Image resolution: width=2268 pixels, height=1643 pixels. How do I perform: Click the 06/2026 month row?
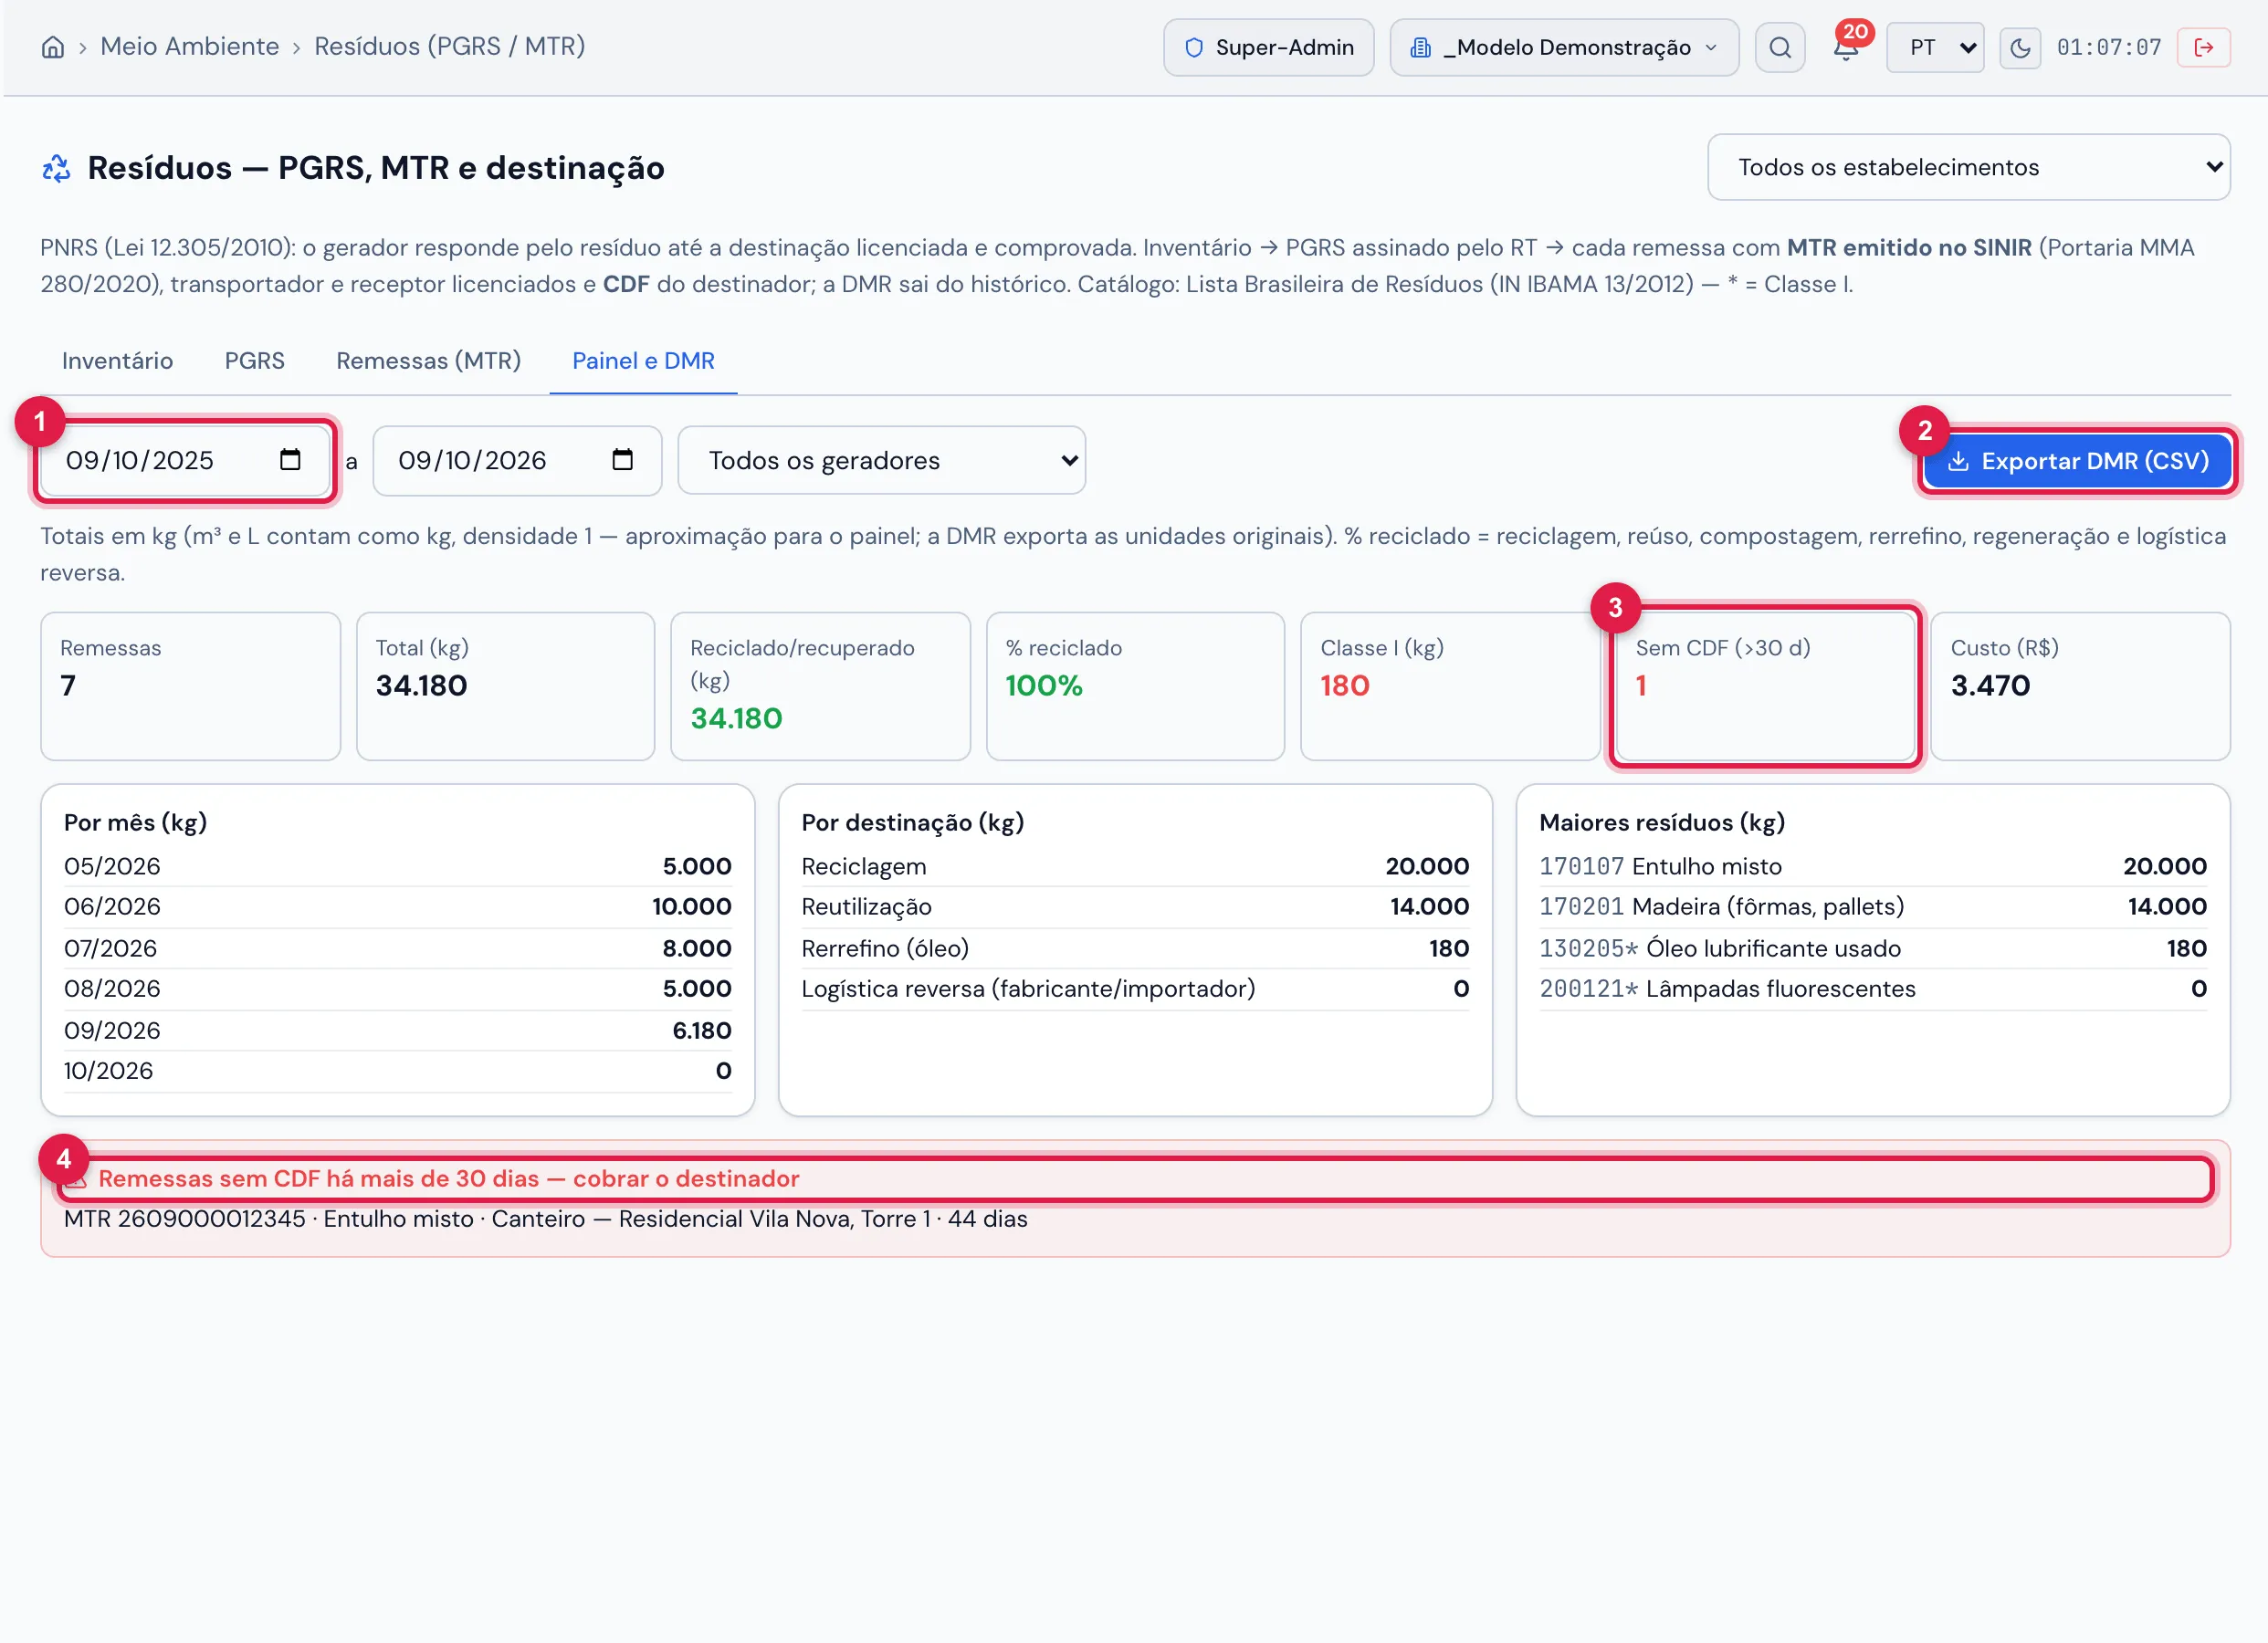tap(397, 907)
